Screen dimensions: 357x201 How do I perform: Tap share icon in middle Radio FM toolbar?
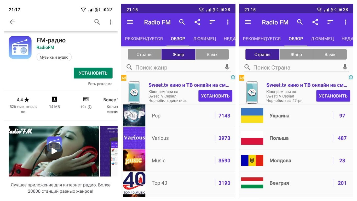197,22
